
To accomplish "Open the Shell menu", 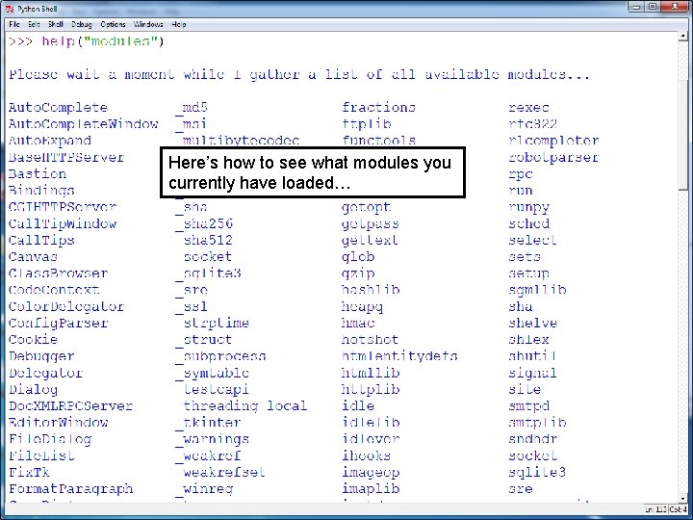I will tap(56, 24).
